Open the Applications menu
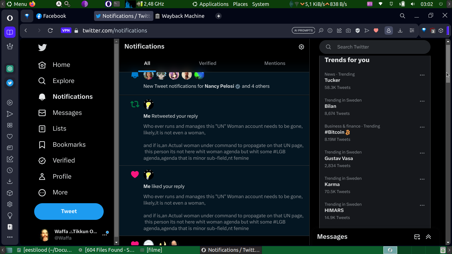The image size is (452, 254). pos(210,4)
